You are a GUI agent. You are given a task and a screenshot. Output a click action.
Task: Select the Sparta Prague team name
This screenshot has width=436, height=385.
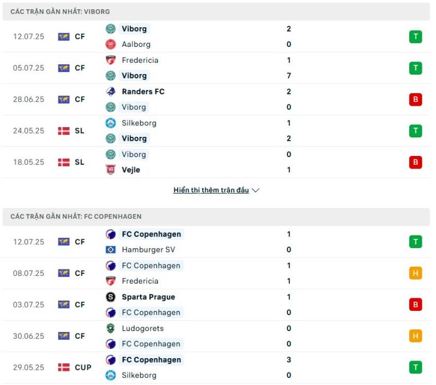coord(148,297)
